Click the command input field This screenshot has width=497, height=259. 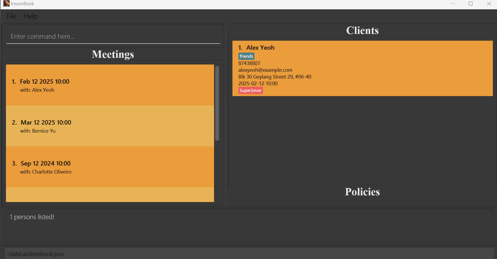click(113, 37)
